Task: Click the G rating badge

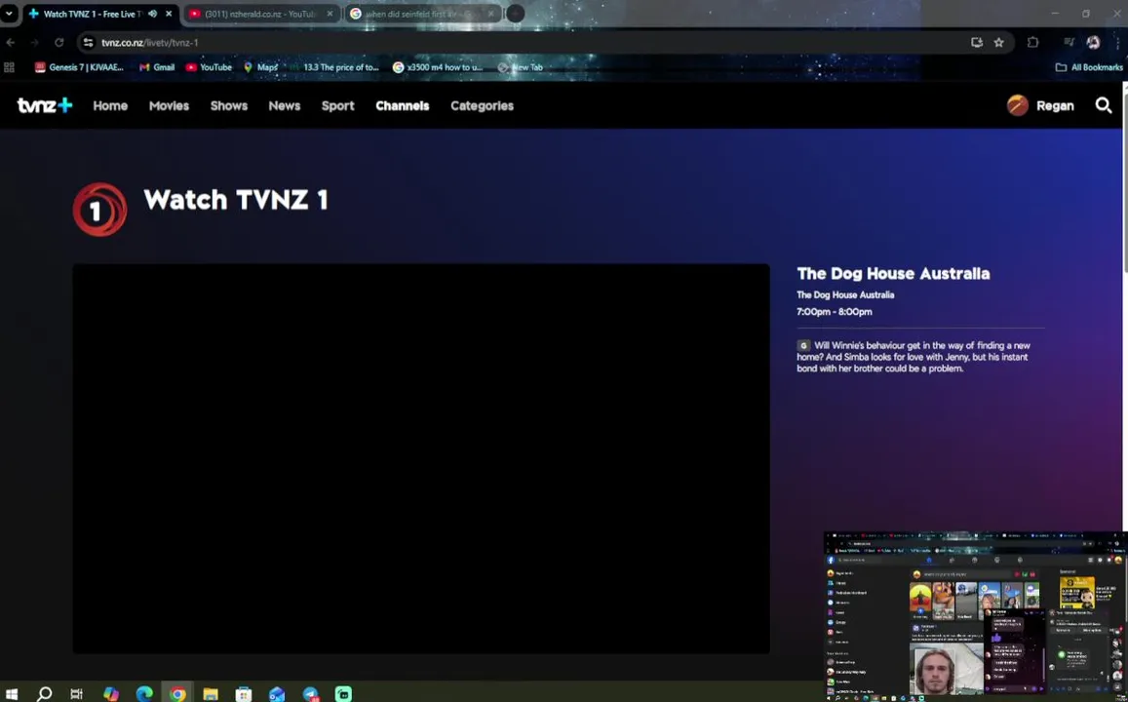Action: [x=802, y=345]
